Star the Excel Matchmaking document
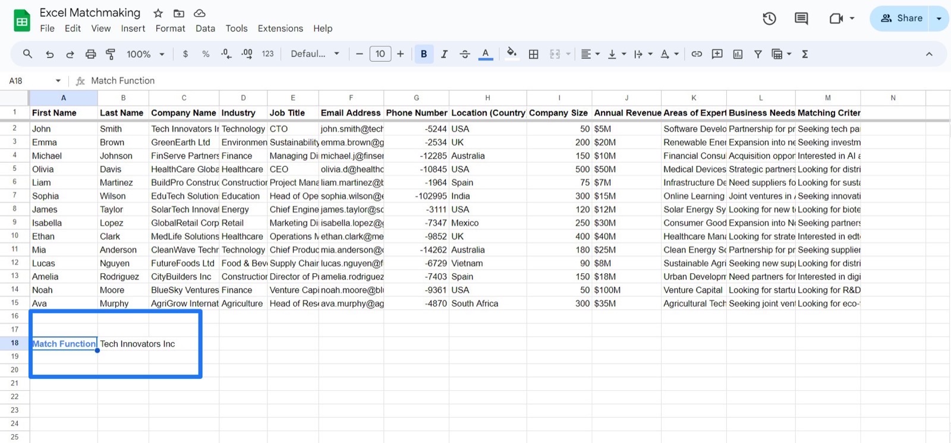Image resolution: width=951 pixels, height=443 pixels. [158, 13]
